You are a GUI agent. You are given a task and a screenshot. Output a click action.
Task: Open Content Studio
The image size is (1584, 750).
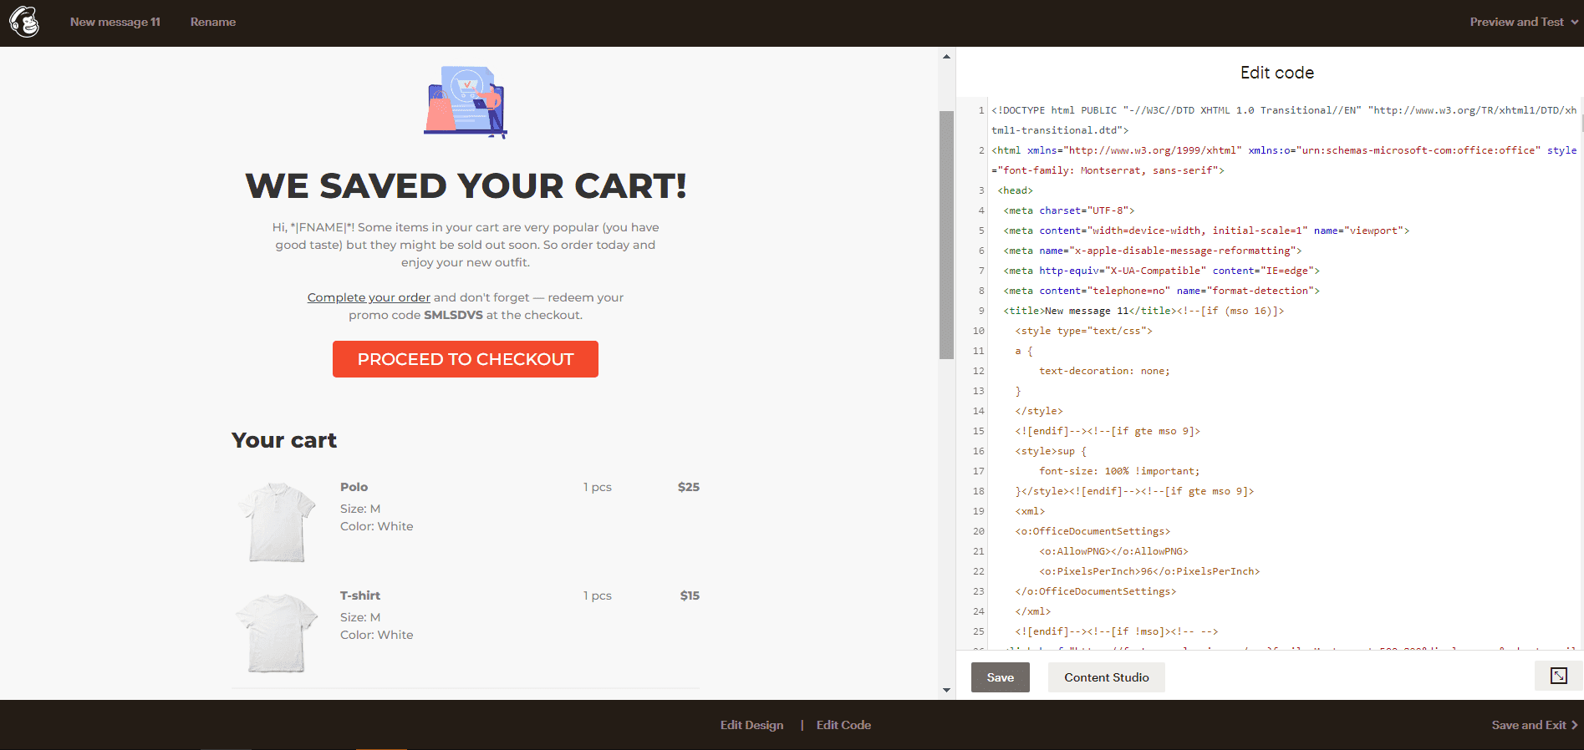click(x=1106, y=677)
